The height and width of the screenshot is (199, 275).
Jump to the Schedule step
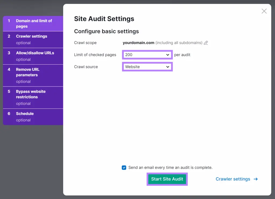tap(25, 114)
